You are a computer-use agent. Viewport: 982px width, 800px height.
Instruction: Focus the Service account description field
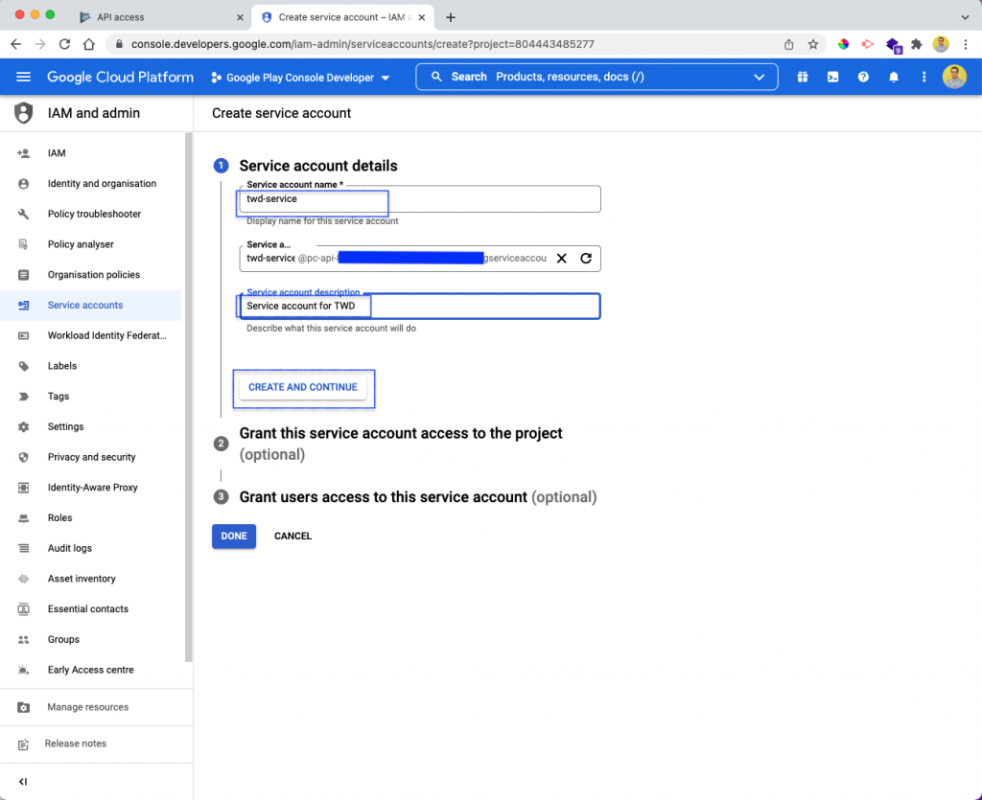(420, 307)
